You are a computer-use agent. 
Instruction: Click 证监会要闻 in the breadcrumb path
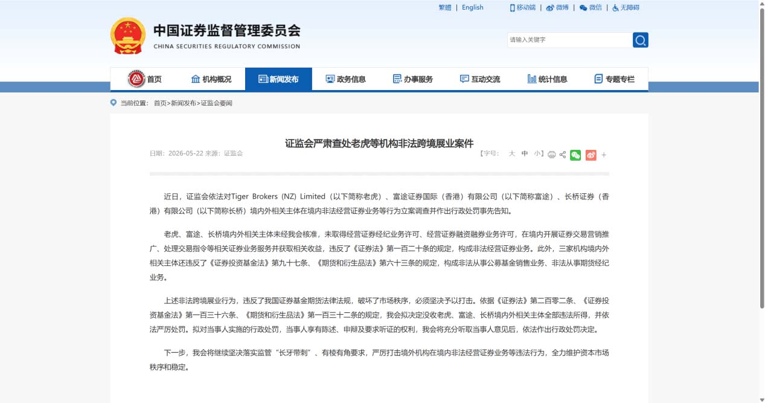pyautogui.click(x=217, y=103)
